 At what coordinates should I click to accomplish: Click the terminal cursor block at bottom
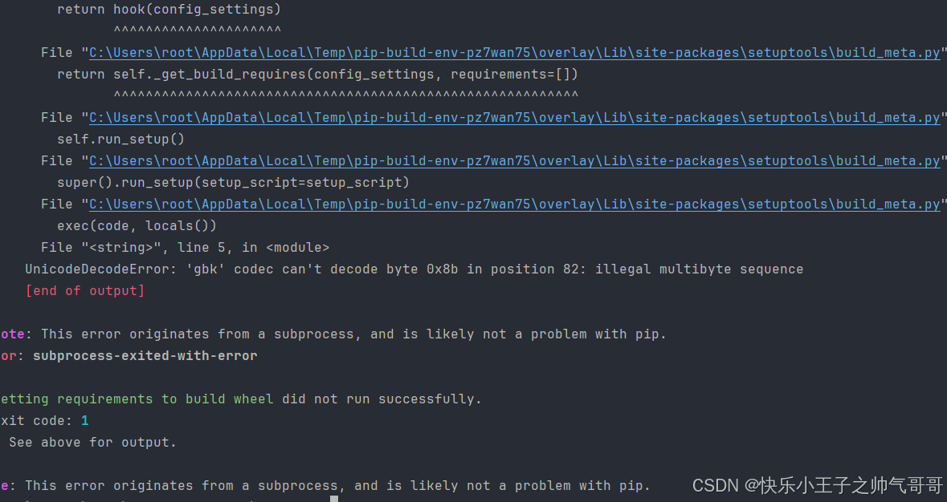(x=334, y=499)
